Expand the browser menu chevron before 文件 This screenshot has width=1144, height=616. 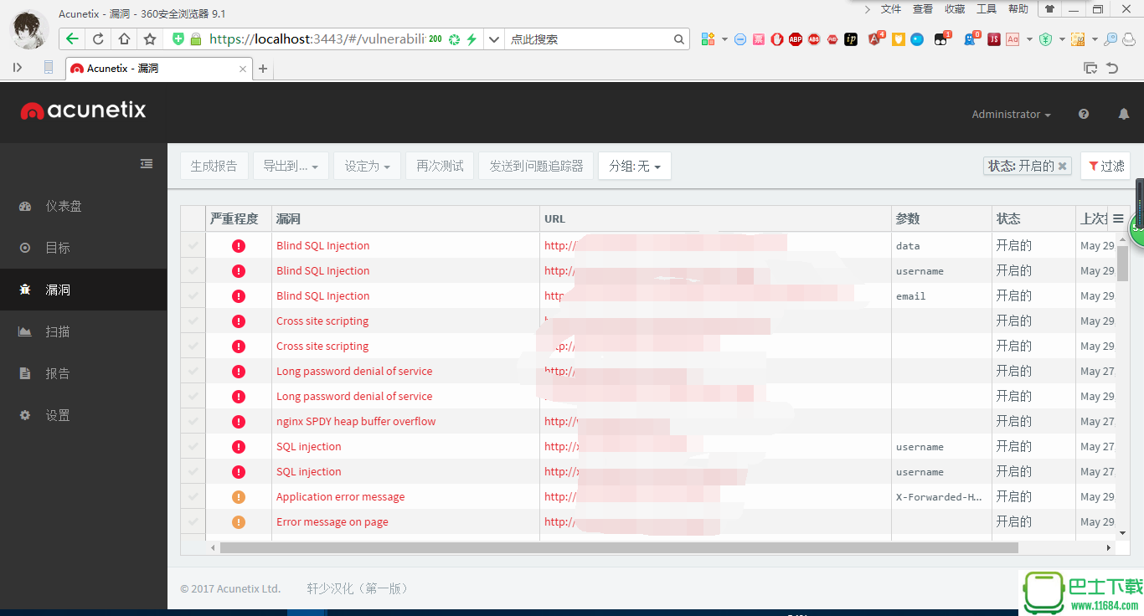point(868,9)
